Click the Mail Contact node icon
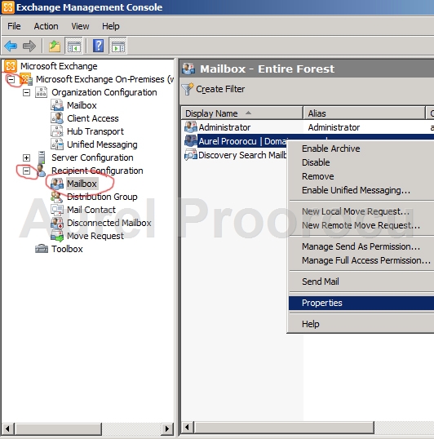Image resolution: width=434 pixels, height=439 pixels. coord(57,210)
